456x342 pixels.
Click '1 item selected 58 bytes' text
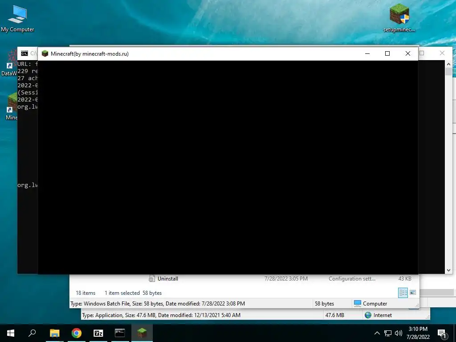(x=133, y=293)
